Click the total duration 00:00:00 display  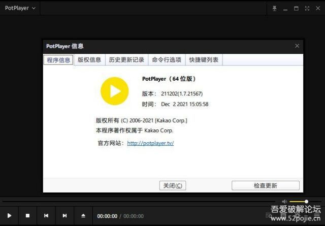(x=134, y=216)
